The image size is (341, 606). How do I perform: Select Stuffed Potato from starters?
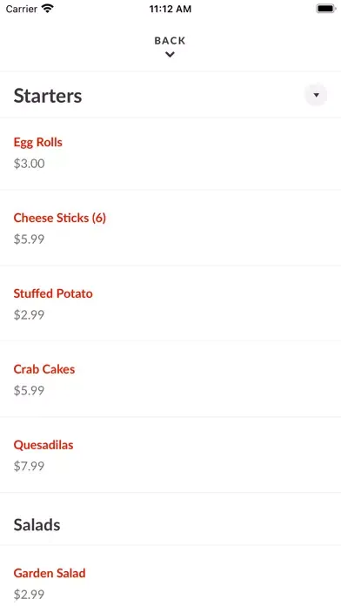coord(53,293)
